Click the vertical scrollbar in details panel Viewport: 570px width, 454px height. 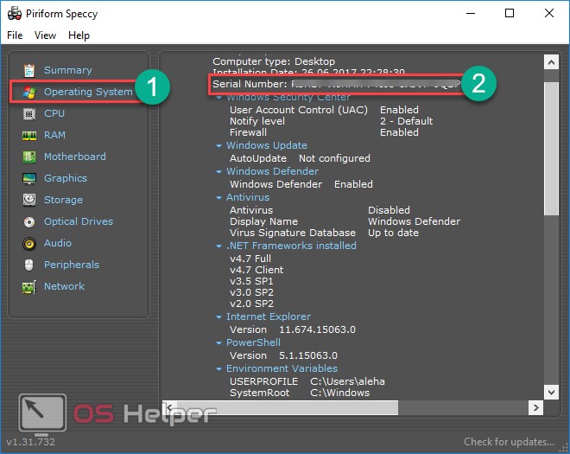(x=550, y=147)
